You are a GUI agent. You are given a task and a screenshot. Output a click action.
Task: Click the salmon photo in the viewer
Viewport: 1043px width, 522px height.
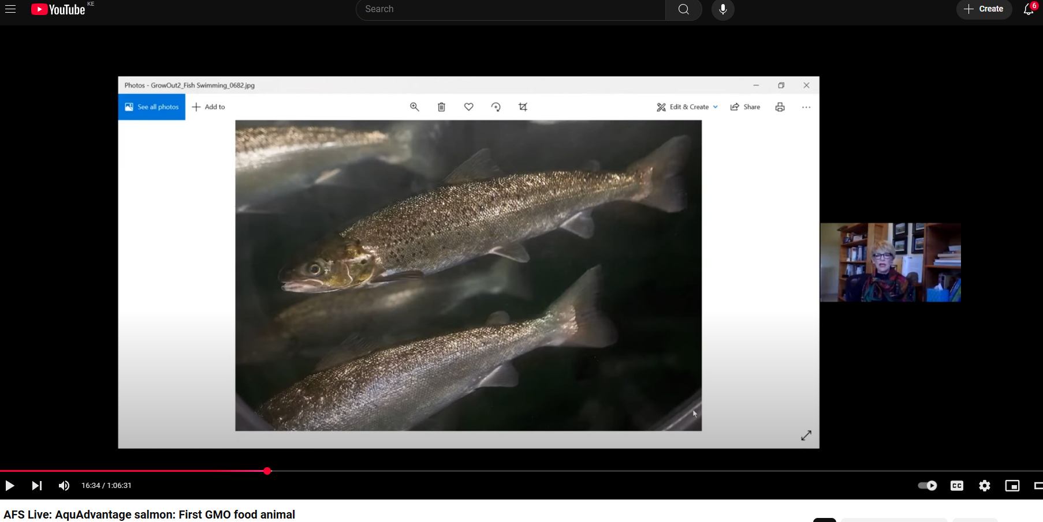pos(468,275)
